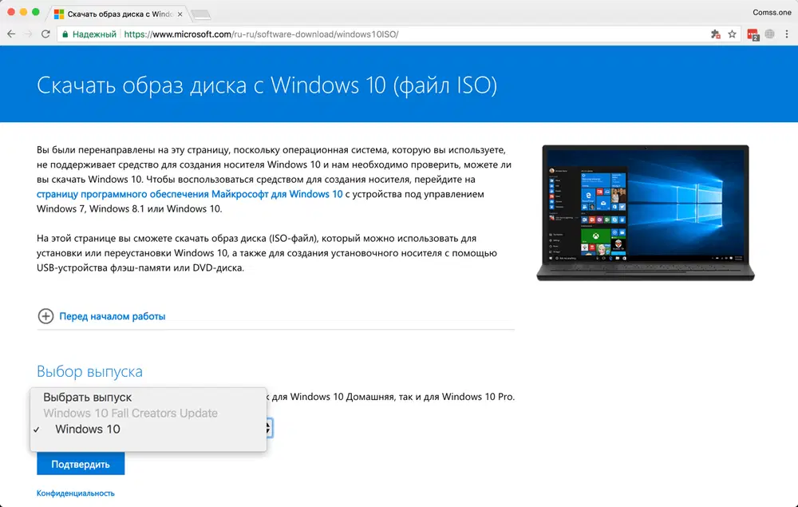Open the puzzle-piece extension icon
This screenshot has height=507, width=798.
click(x=716, y=34)
